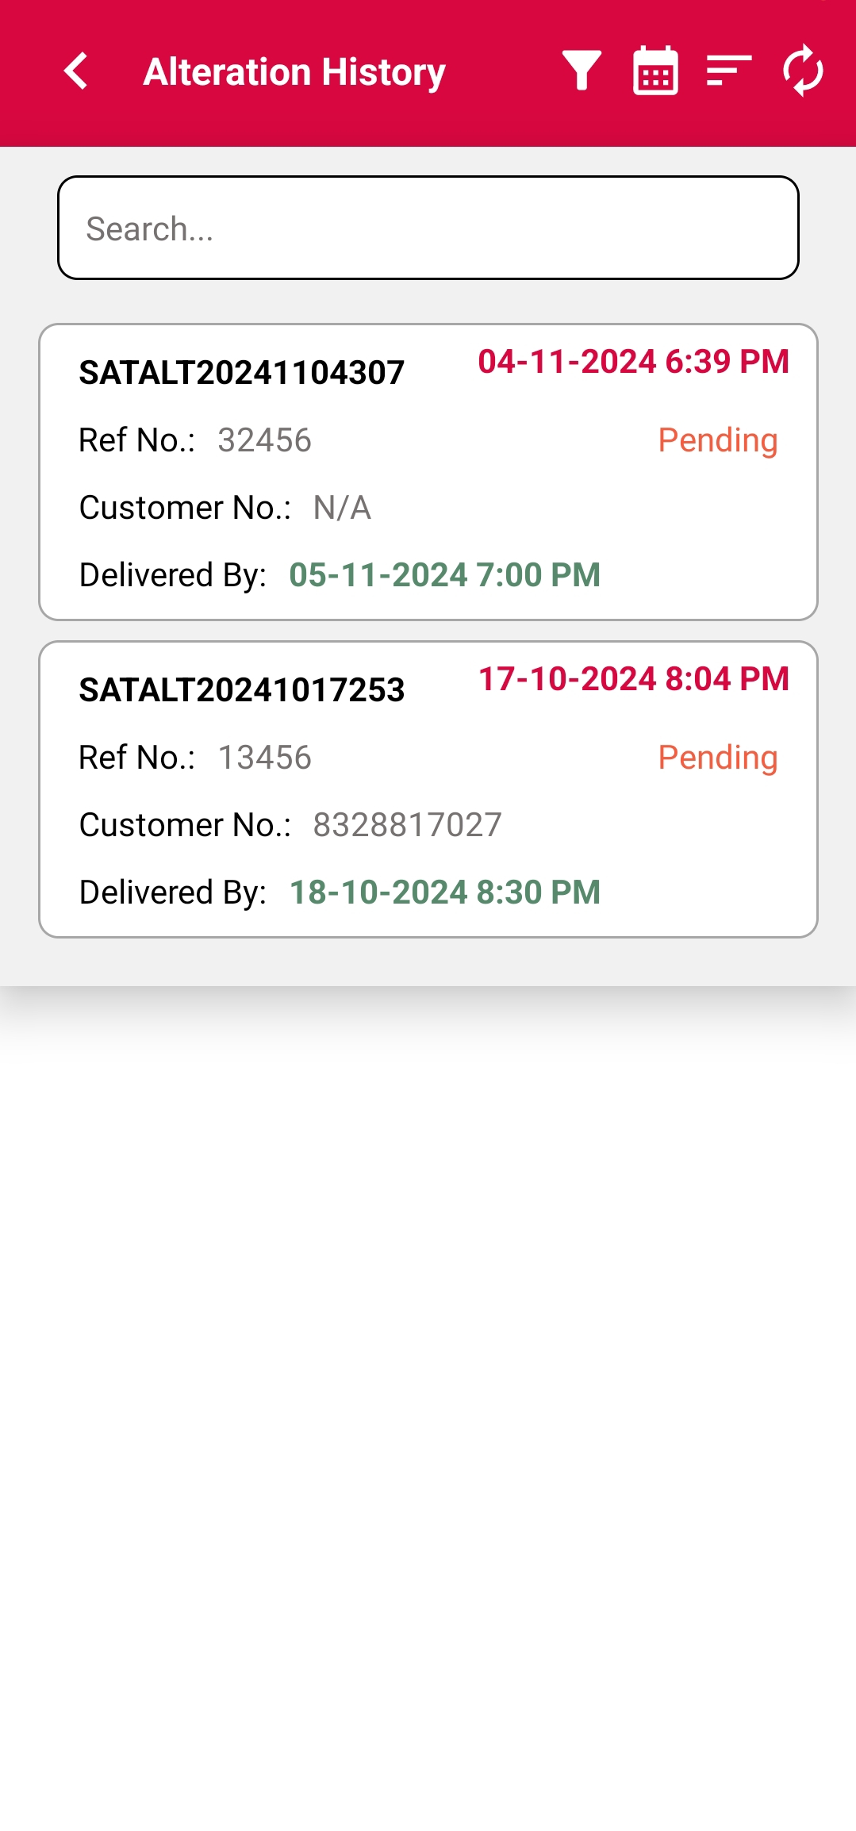Tap the back arrow icon

pos(76,71)
